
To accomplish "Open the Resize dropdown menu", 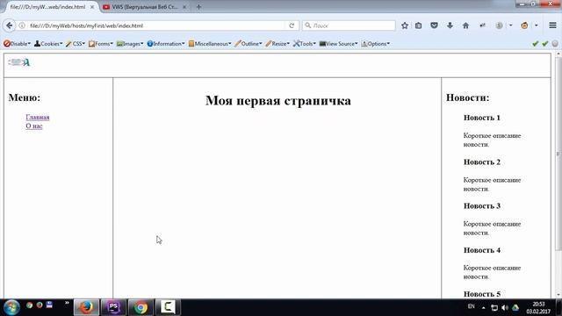I will coord(277,44).
